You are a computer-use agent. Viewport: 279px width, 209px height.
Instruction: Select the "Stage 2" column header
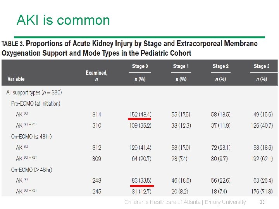pos(220,66)
